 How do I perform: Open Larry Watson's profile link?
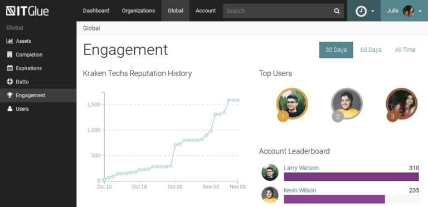coord(301,168)
